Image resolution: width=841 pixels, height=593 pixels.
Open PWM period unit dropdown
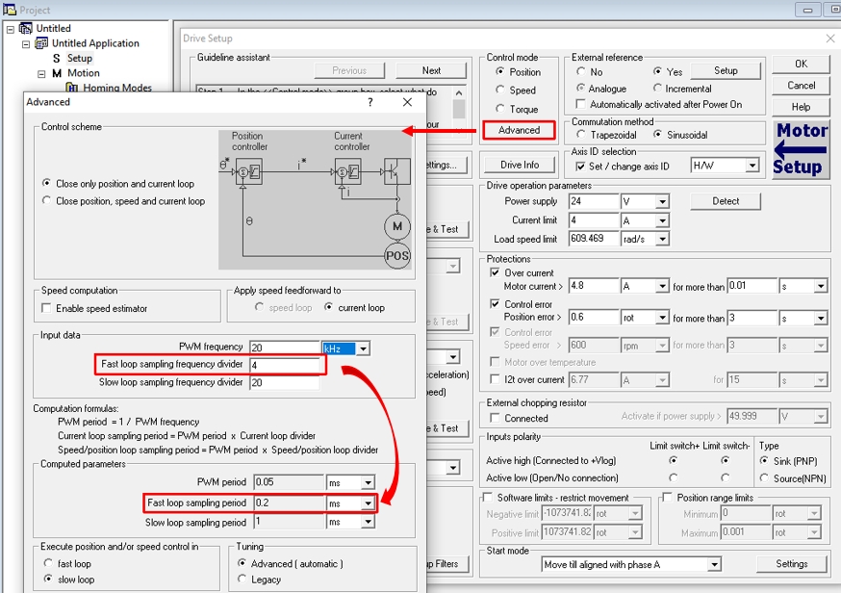point(368,482)
